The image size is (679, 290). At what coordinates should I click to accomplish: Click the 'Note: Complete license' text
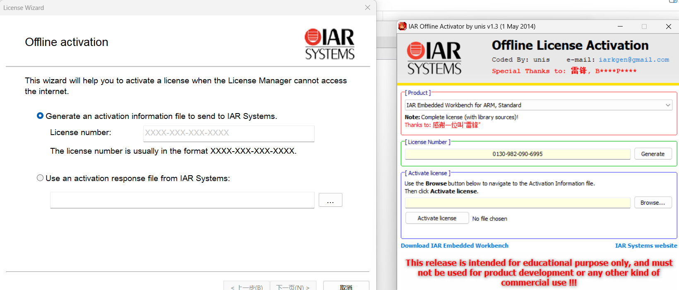click(462, 117)
